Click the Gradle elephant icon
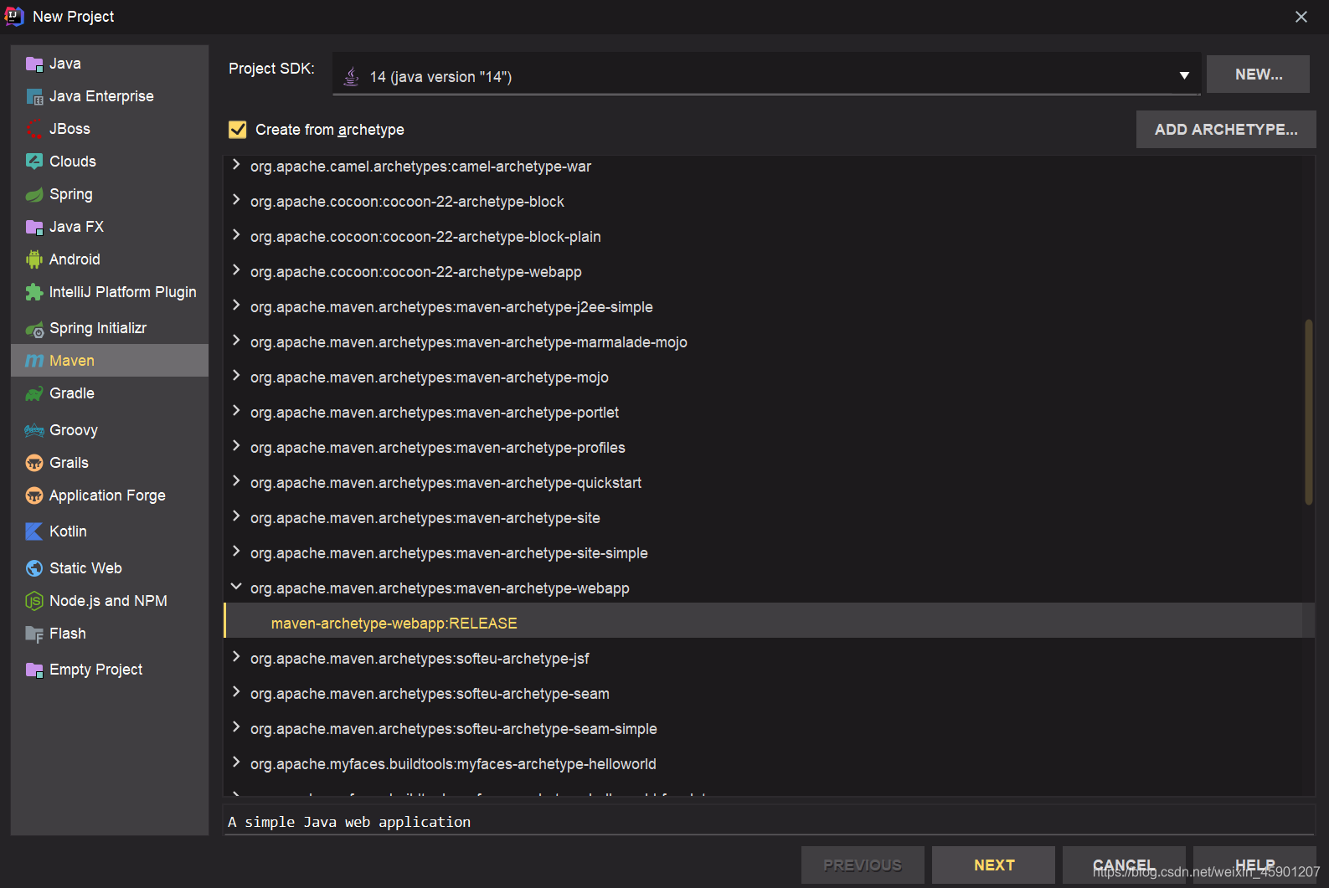The width and height of the screenshot is (1329, 888). [34, 393]
